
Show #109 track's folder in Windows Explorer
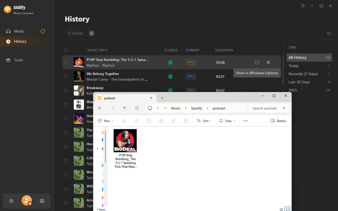[x=257, y=62]
